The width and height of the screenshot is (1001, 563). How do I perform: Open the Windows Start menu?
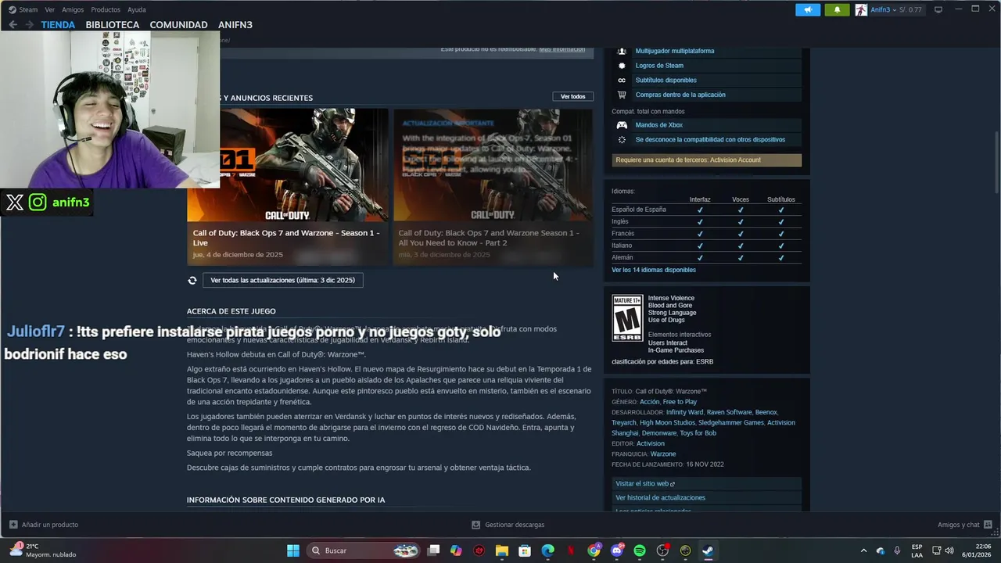click(x=293, y=550)
